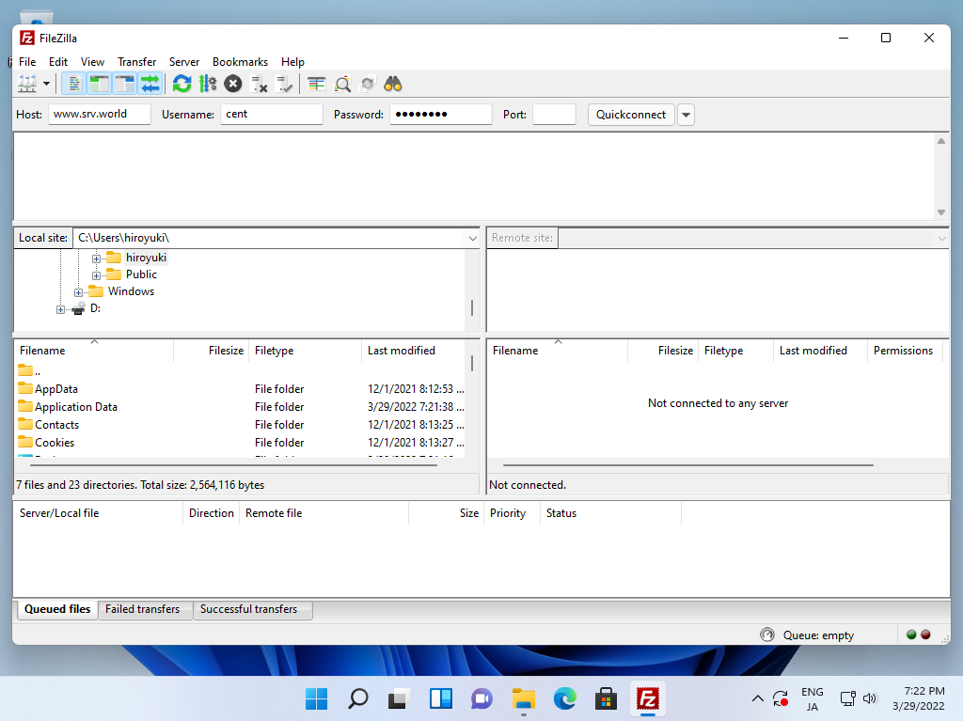Screen dimensions: 963x721
Task: Toggle message log display
Action: pyautogui.click(x=74, y=84)
